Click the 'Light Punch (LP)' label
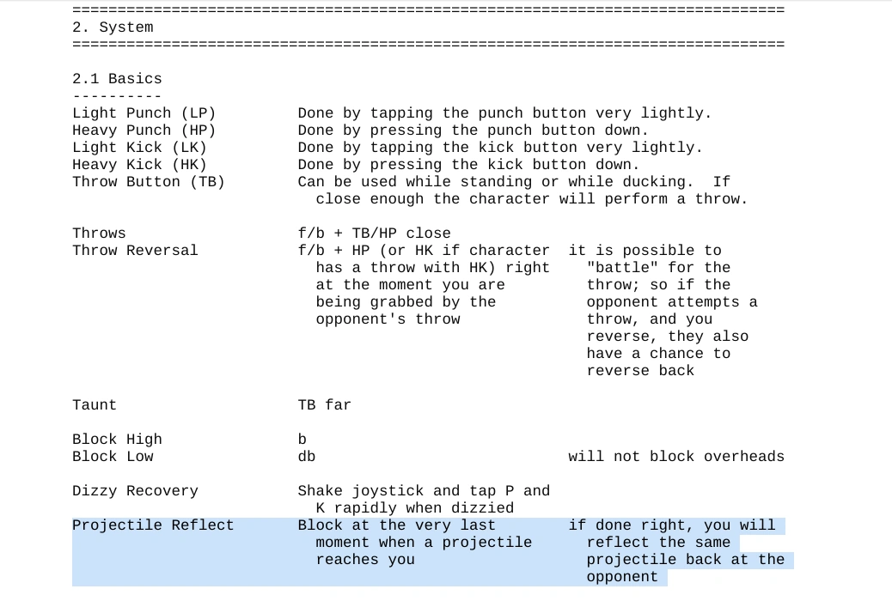This screenshot has width=892, height=601. click(144, 113)
